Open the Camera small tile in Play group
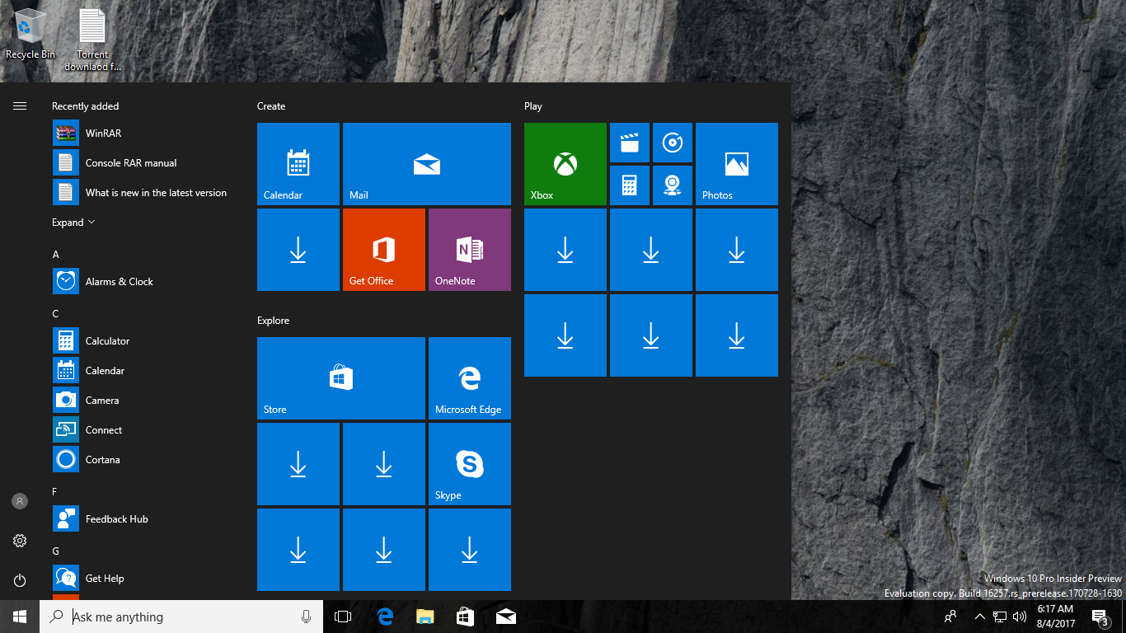This screenshot has height=633, width=1126. click(673, 185)
